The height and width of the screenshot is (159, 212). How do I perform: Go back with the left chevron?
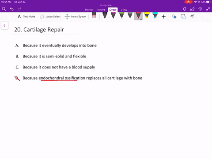click(x=4, y=26)
